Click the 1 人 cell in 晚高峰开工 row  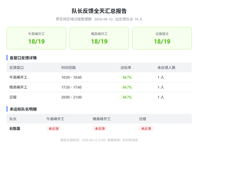pos(161,87)
